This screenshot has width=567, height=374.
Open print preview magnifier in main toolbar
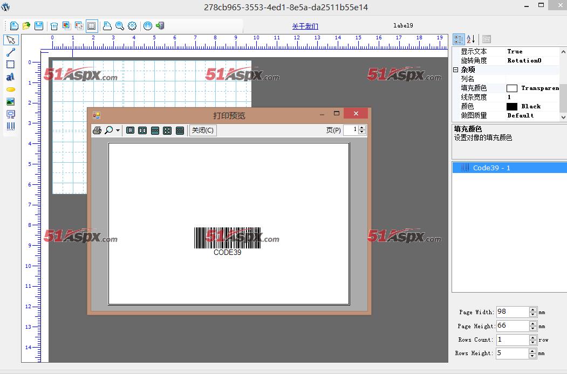point(119,26)
